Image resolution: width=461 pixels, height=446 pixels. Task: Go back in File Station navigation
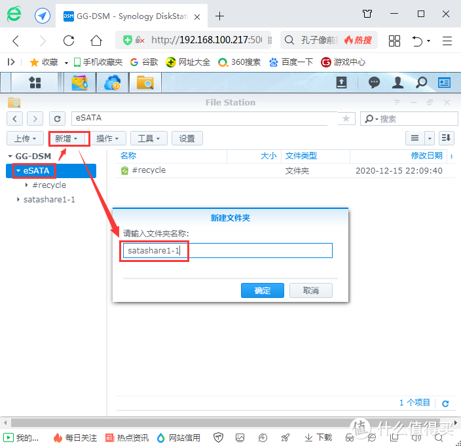[14, 119]
